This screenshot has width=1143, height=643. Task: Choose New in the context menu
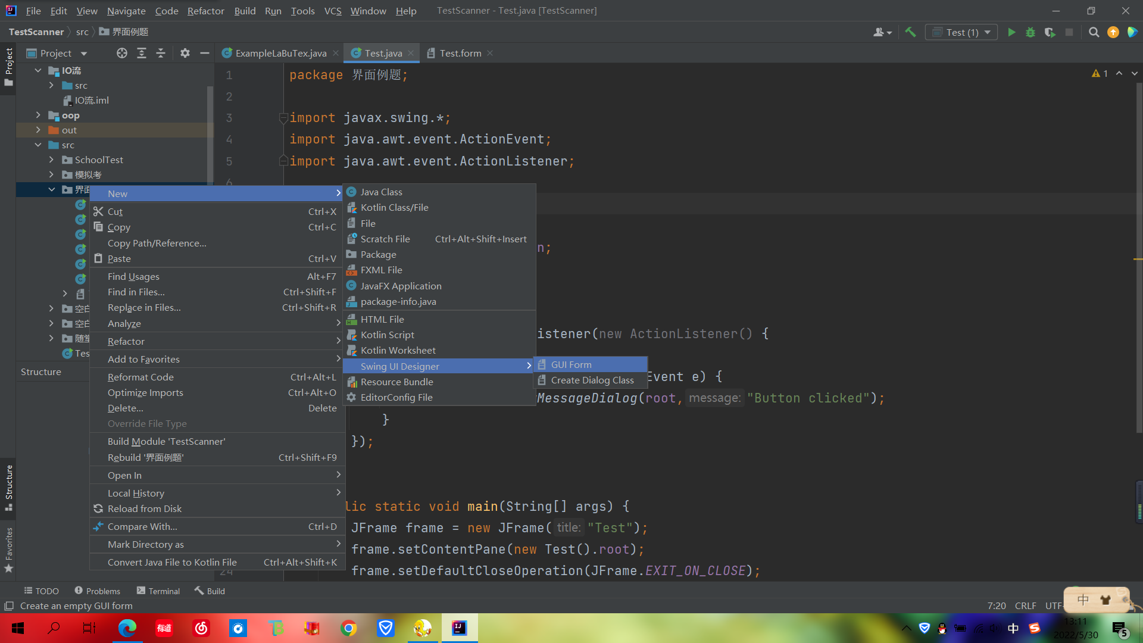coord(217,193)
